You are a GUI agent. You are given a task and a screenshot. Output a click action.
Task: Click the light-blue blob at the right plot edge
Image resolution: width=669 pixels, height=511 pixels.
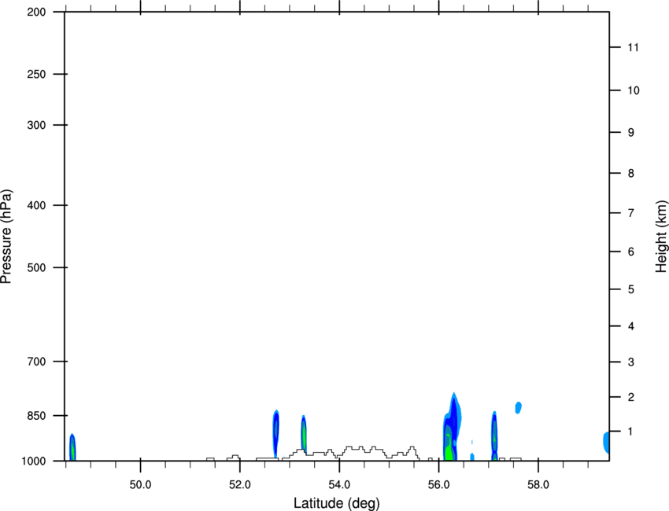tap(606, 443)
